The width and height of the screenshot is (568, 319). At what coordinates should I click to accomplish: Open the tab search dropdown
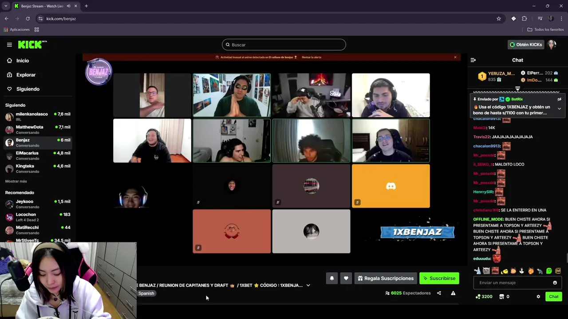tap(6, 6)
